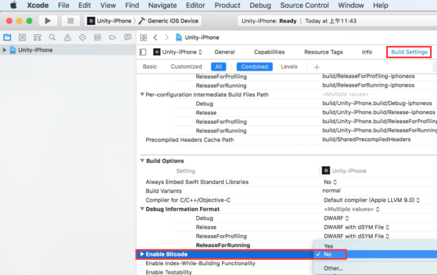Show Basic build settings filter
Image resolution: width=437 pixels, height=275 pixels.
(150, 67)
